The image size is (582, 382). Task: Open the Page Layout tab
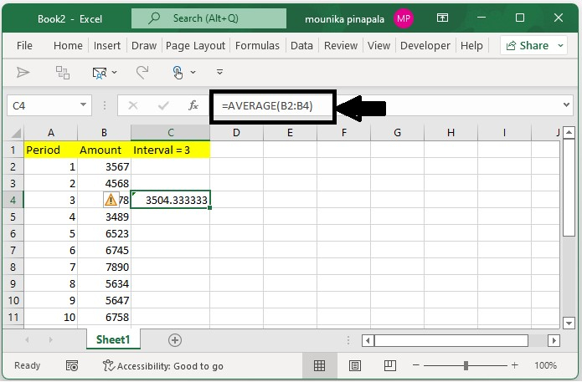(195, 46)
